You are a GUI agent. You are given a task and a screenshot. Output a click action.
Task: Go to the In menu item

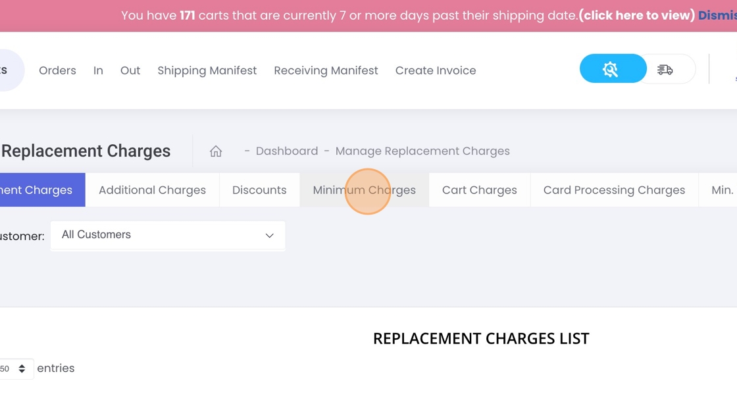[98, 70]
